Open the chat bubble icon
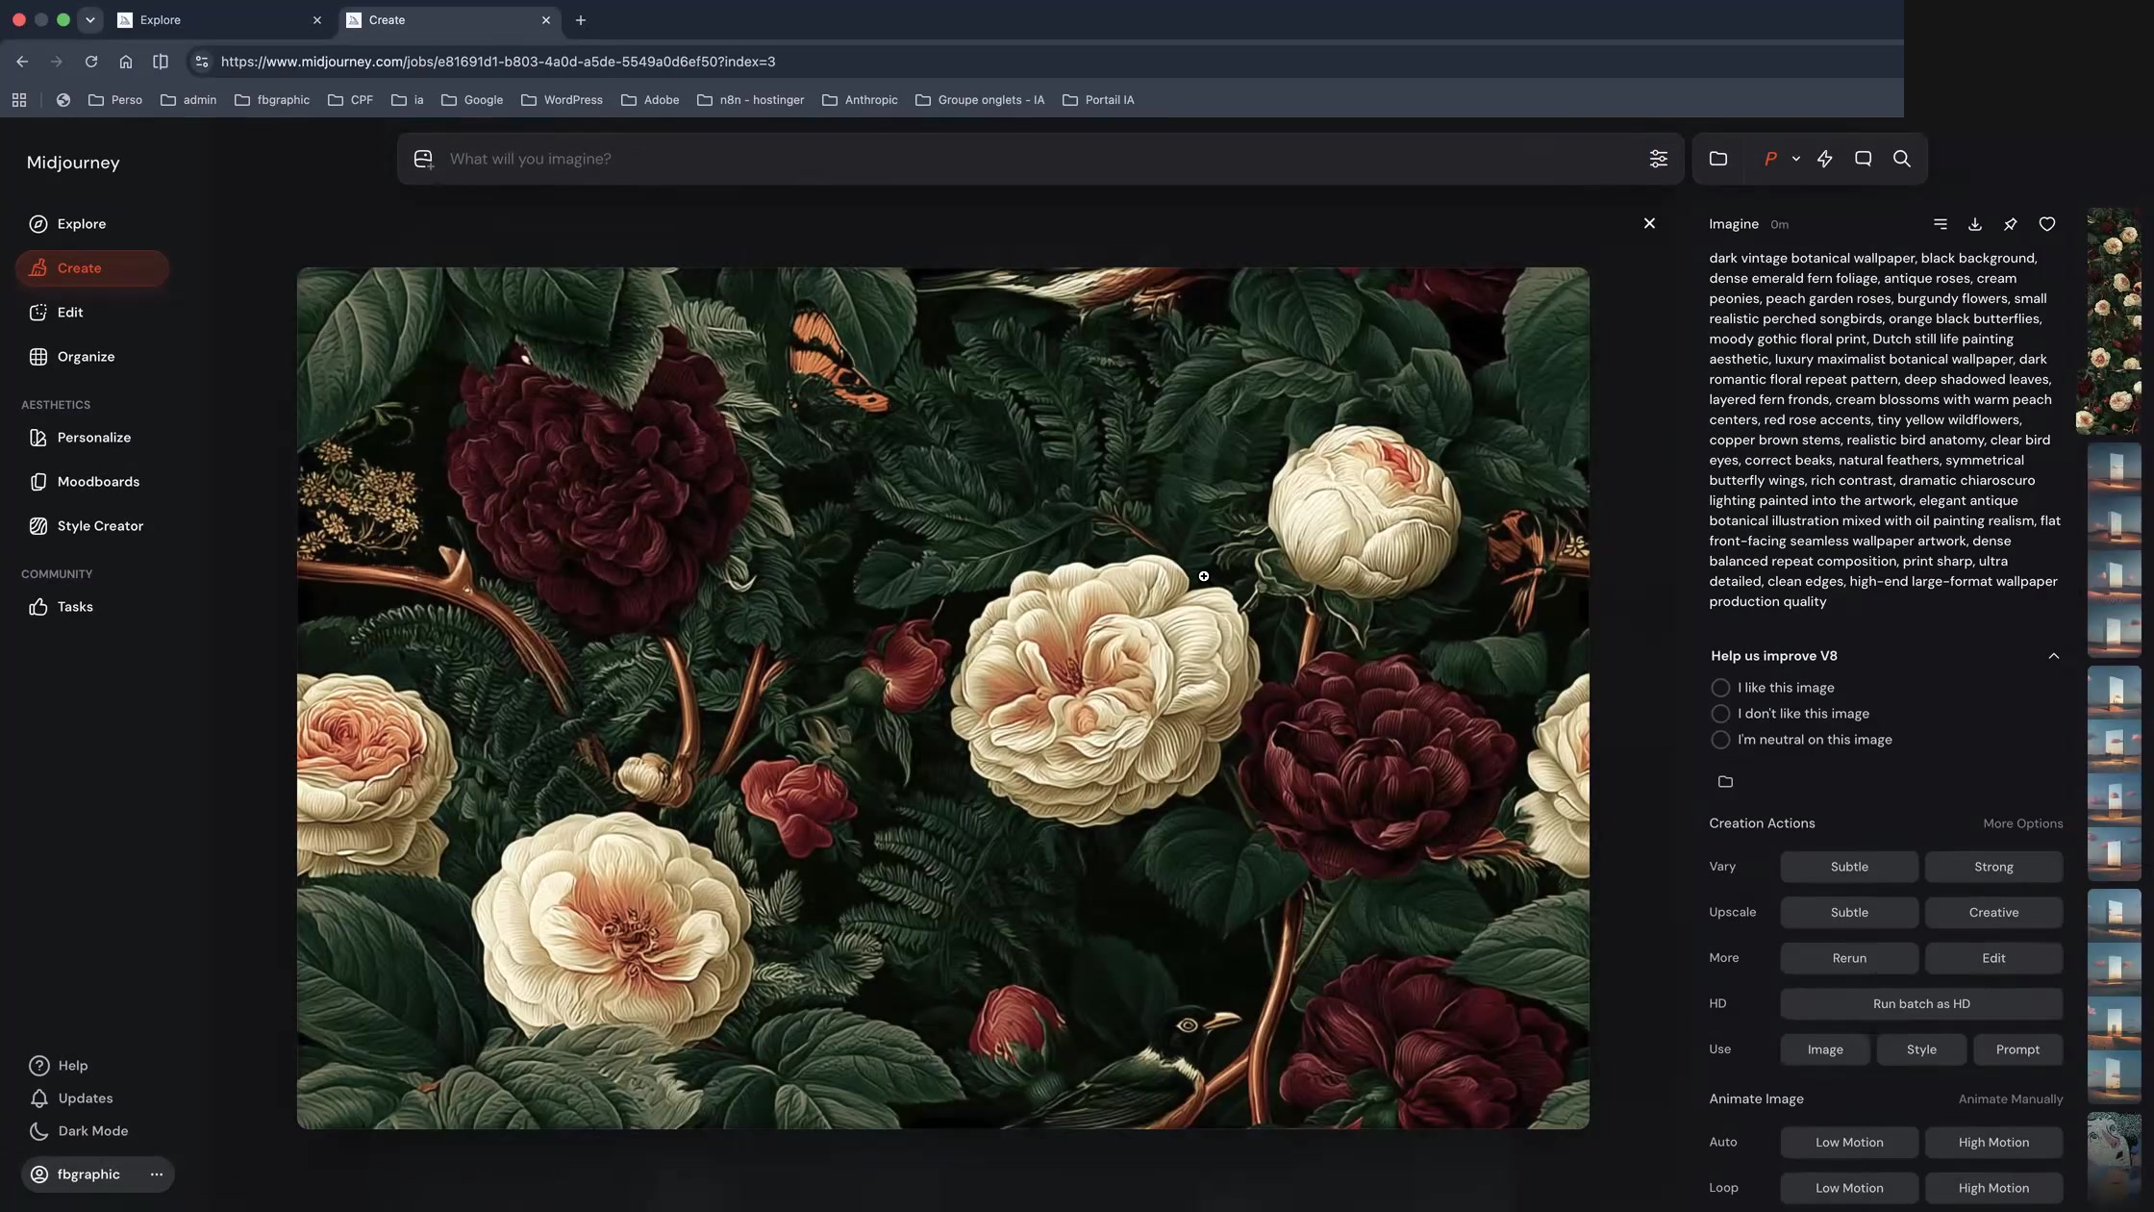 tap(1863, 159)
